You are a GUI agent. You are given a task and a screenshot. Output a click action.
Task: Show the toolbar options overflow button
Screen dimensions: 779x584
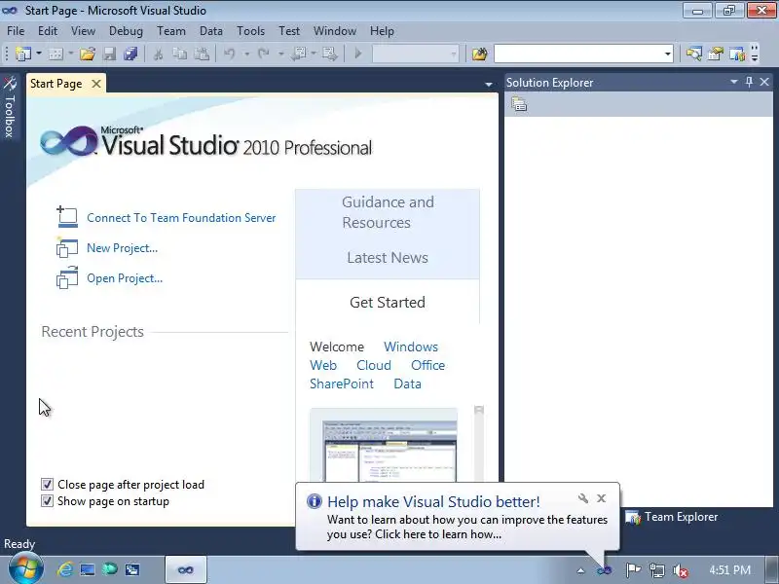coord(755,54)
